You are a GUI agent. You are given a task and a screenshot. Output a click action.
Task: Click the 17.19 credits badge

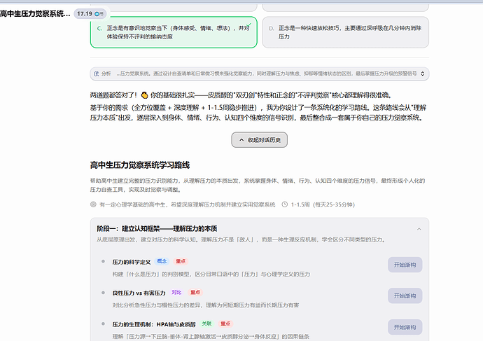point(90,14)
